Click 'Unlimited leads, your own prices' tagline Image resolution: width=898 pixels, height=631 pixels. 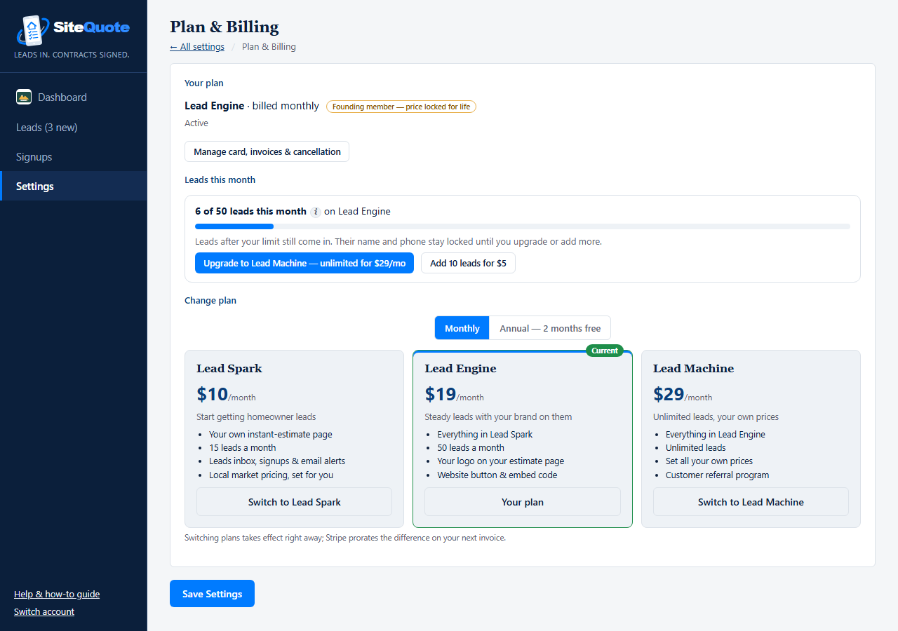[x=716, y=417]
